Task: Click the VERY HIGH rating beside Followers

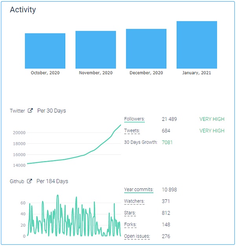Action: pyautogui.click(x=212, y=119)
